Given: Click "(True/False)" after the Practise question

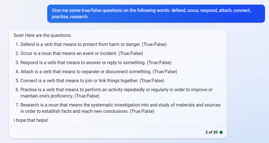Looking at the screenshot, I should click(87, 96).
